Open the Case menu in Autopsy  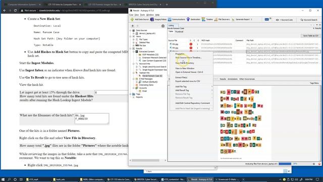click(x=131, y=15)
